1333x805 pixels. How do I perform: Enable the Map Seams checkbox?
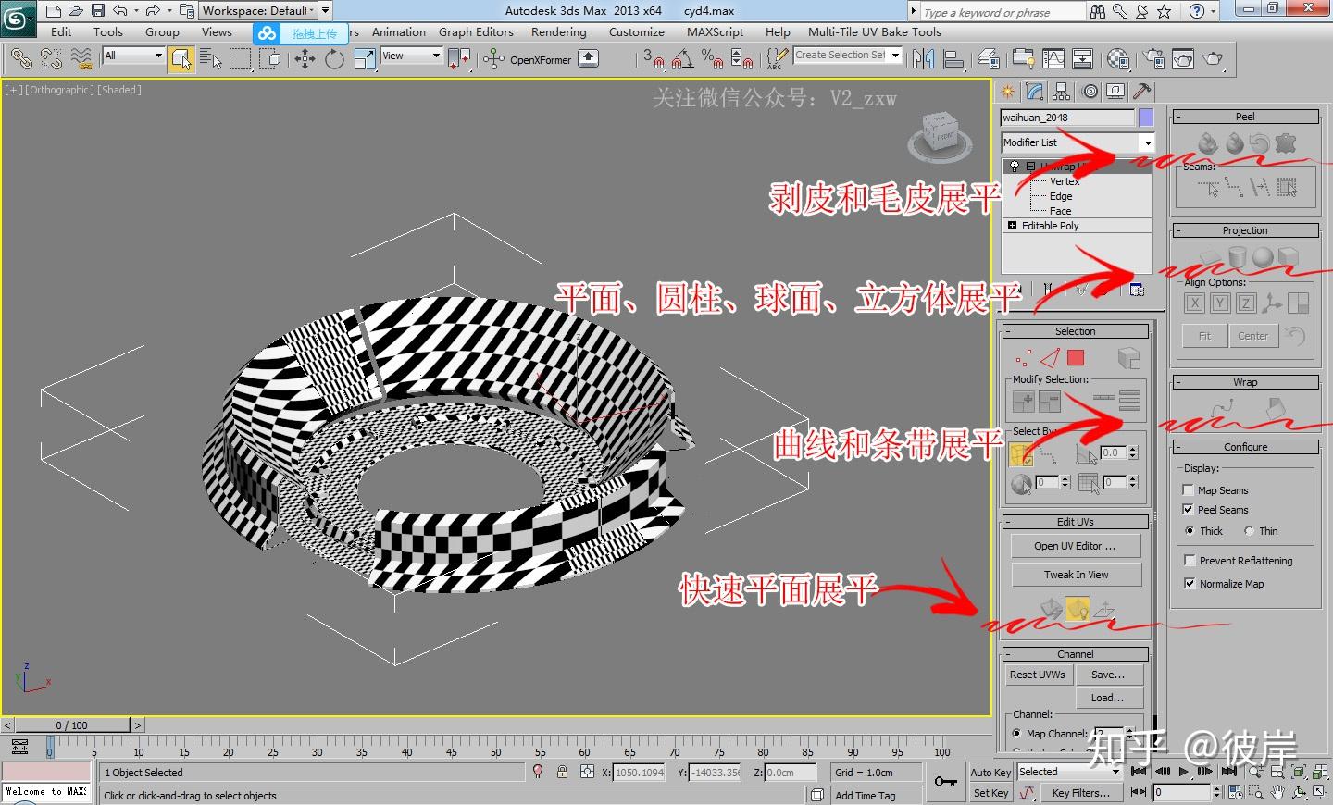pos(1189,490)
